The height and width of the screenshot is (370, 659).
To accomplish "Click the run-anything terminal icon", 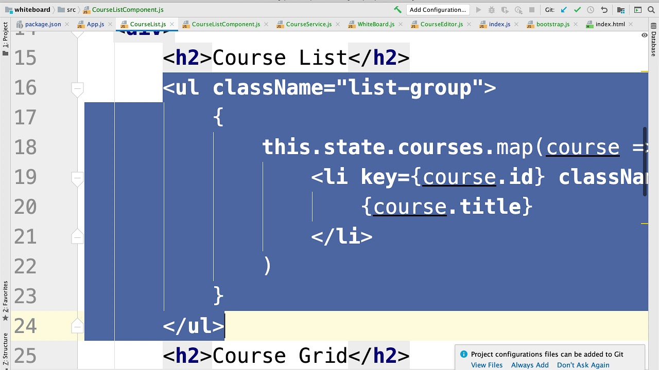I will click(x=638, y=10).
